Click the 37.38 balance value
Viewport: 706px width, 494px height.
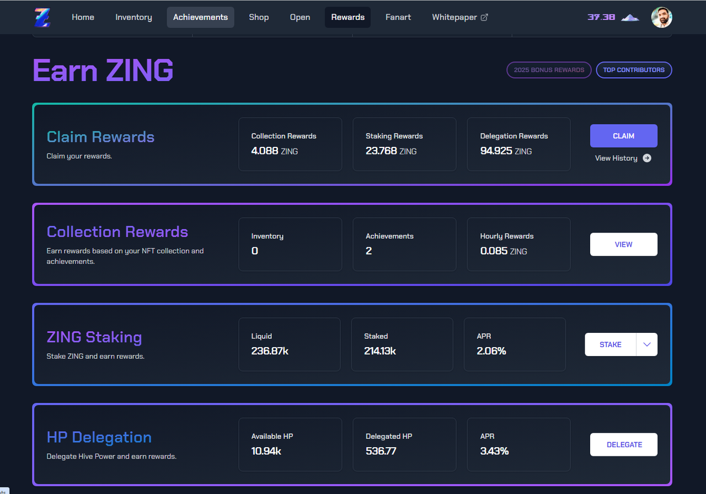[601, 17]
